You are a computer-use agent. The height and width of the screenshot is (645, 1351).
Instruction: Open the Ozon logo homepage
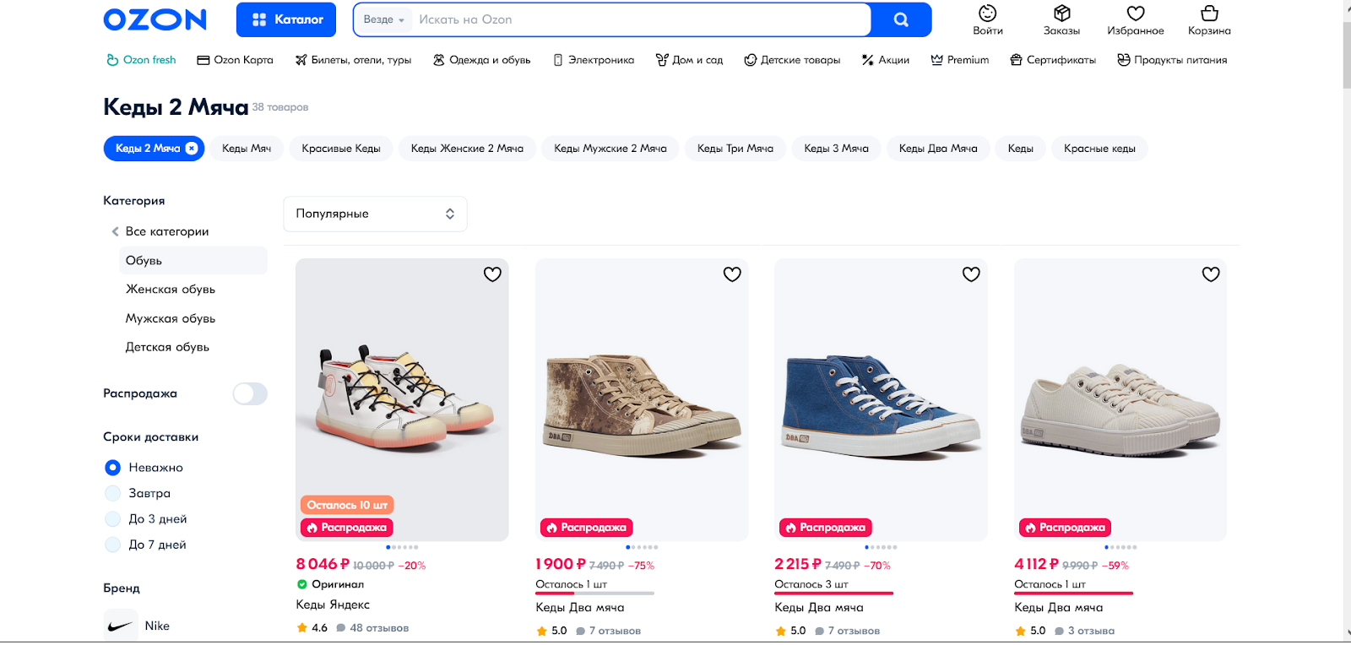(x=155, y=19)
